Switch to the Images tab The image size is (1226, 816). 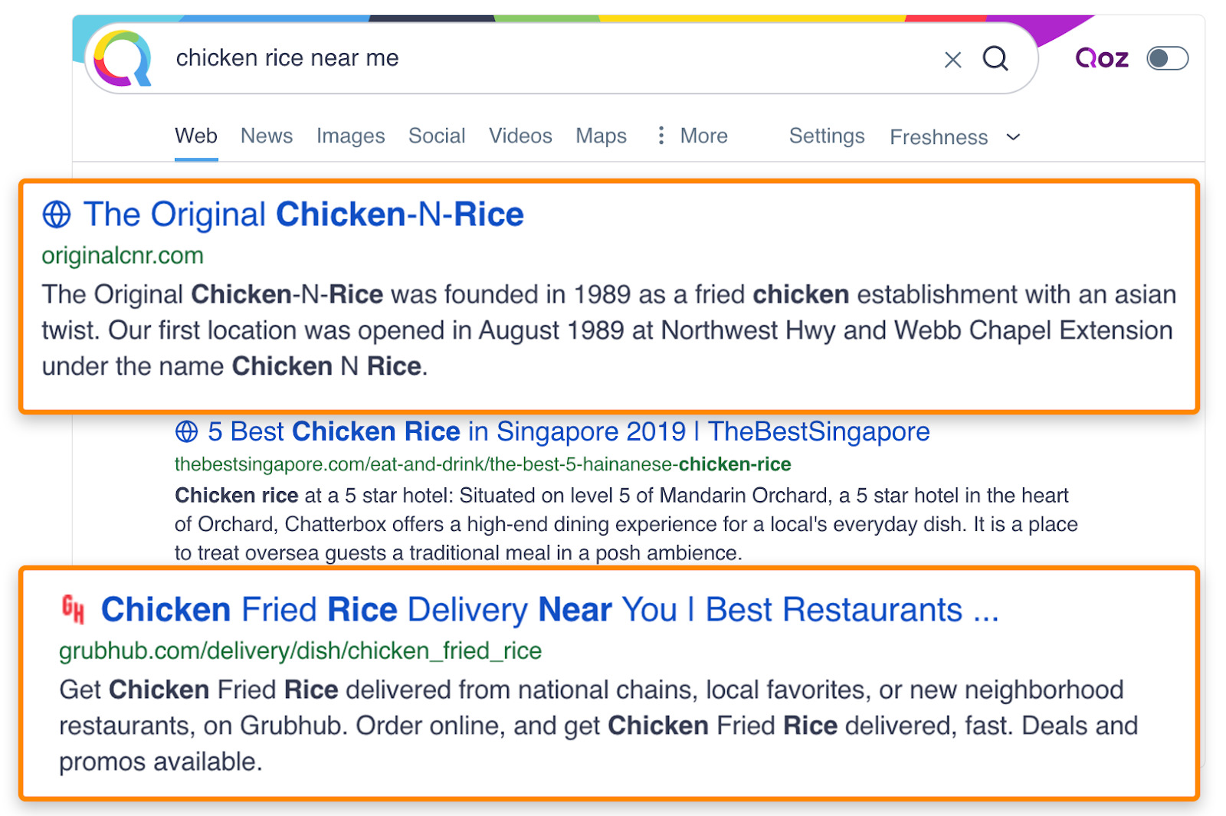tap(351, 136)
